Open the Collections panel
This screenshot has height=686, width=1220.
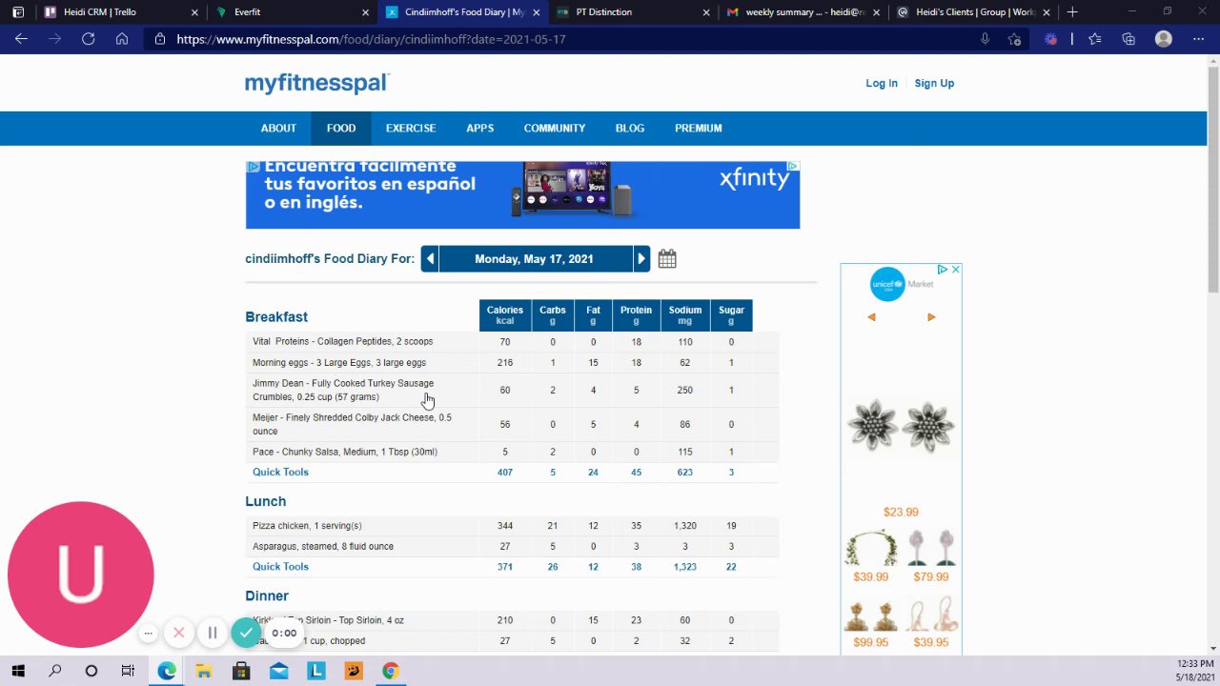coord(1128,39)
